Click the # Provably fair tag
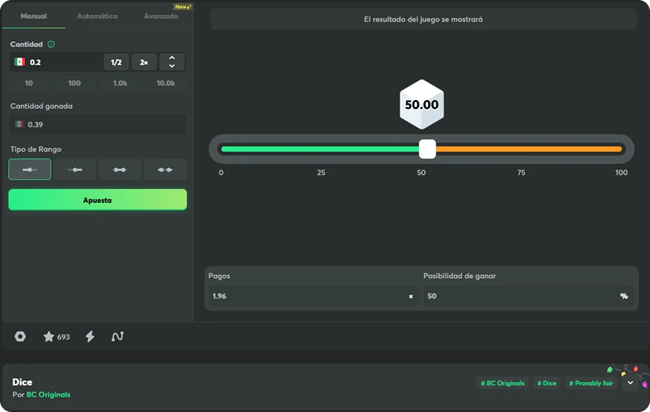650x412 pixels. pyautogui.click(x=591, y=383)
